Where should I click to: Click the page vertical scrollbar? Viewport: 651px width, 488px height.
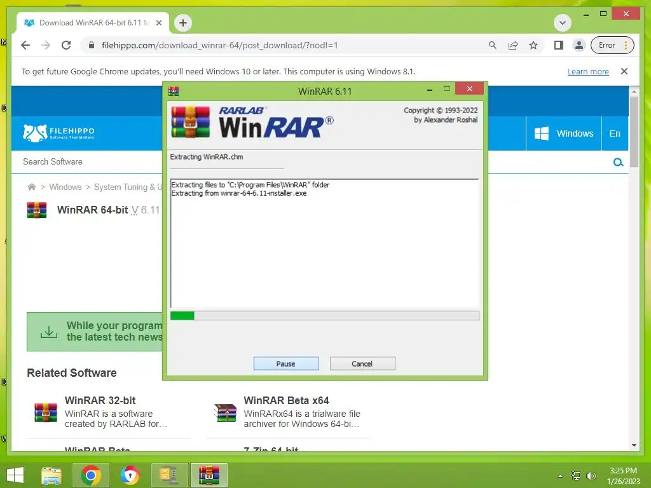[x=634, y=132]
